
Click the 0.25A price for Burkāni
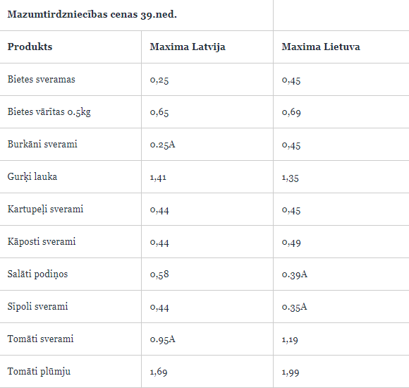tap(162, 145)
